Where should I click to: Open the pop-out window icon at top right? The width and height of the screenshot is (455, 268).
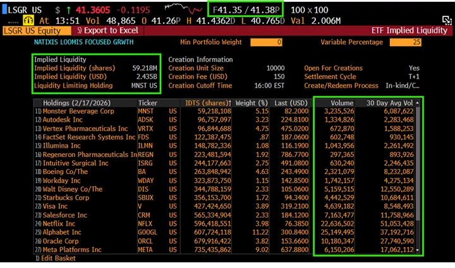(447, 21)
